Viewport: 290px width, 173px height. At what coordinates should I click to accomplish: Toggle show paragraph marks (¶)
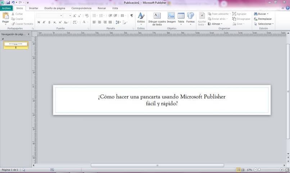tap(131, 16)
